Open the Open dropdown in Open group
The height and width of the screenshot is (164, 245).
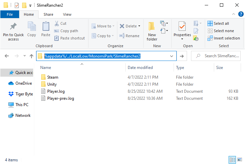(x=197, y=23)
